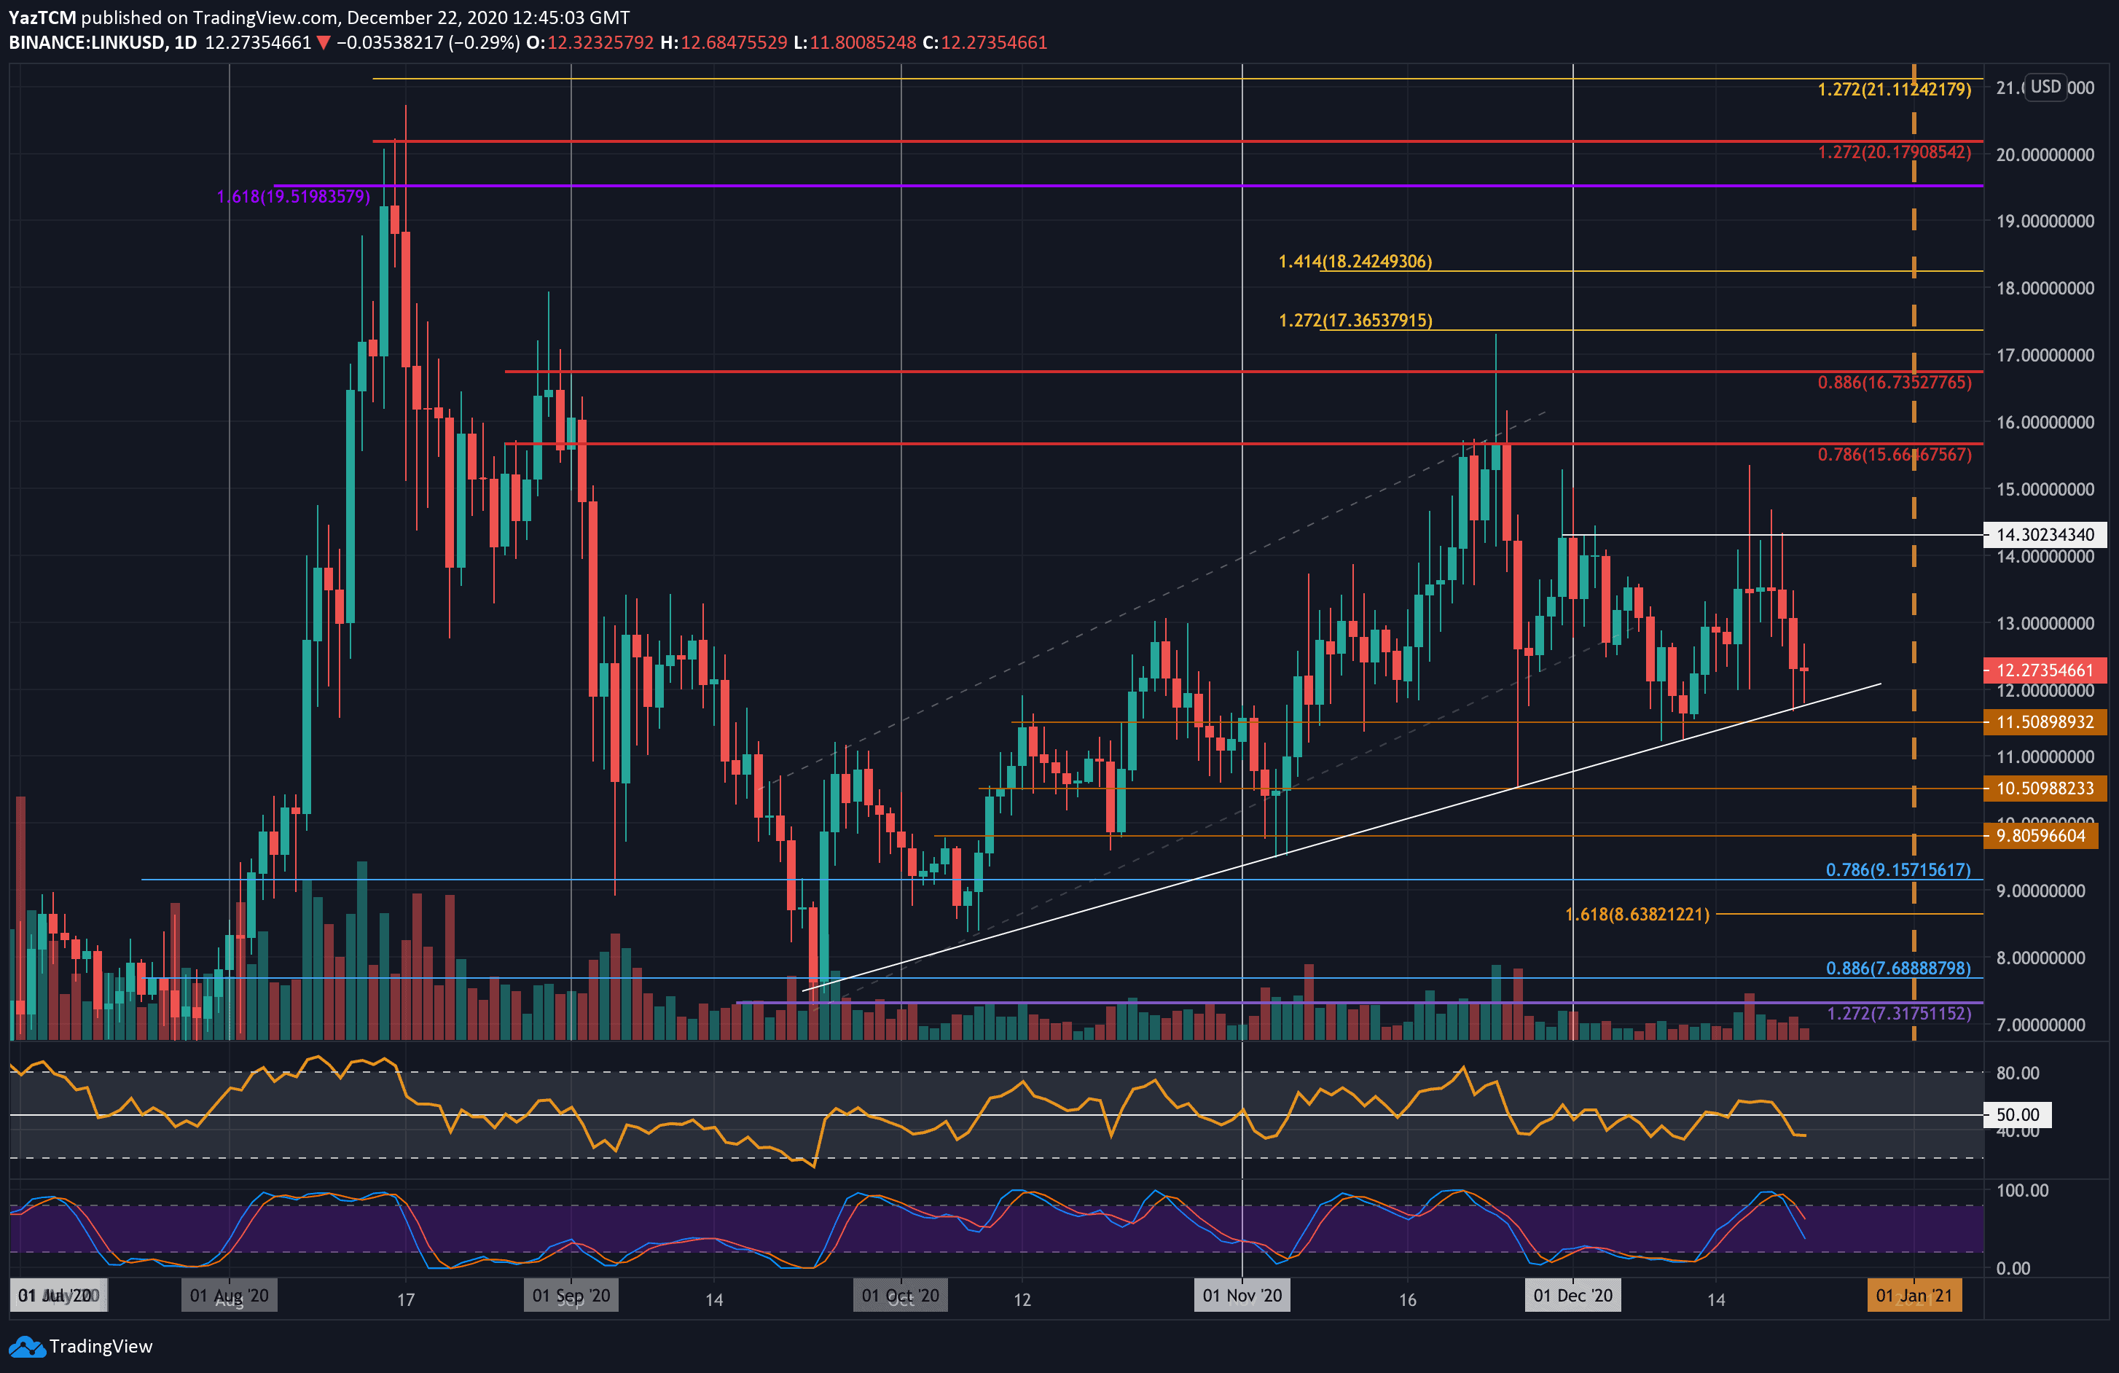Click the YazTCM author name
The width and height of the screenshot is (2119, 1373).
click(42, 17)
